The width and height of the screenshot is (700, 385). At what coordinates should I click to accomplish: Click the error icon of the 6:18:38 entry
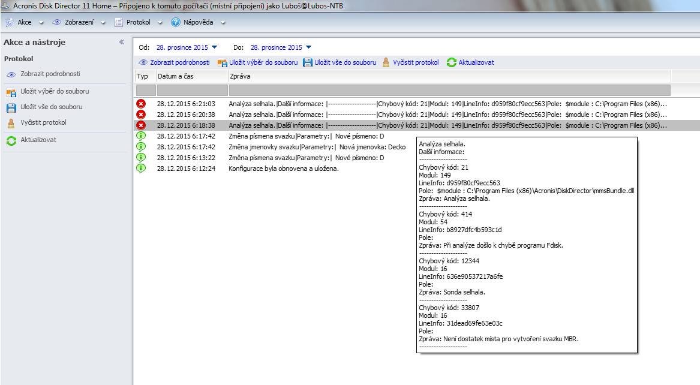(141, 125)
